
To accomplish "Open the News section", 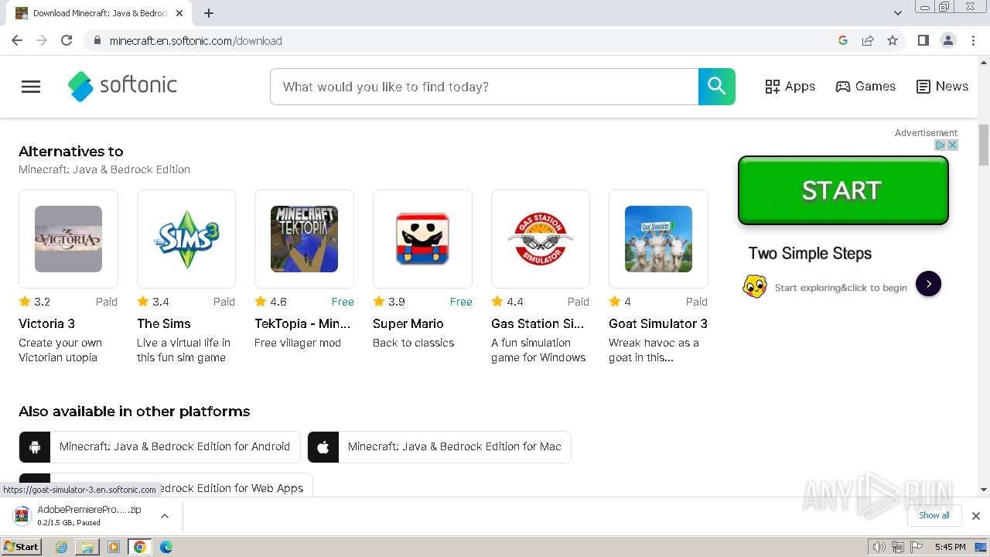I will [942, 87].
